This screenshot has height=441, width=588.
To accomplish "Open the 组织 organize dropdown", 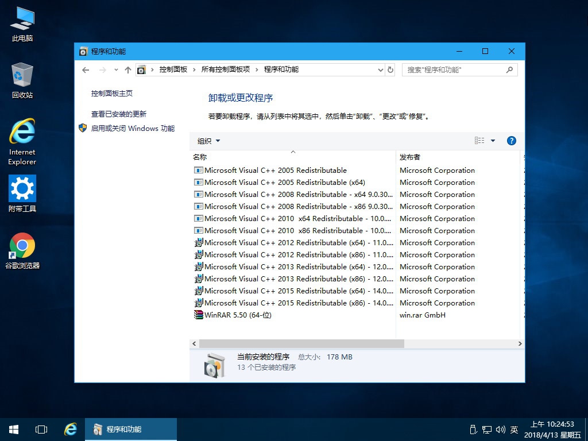I will (x=209, y=141).
